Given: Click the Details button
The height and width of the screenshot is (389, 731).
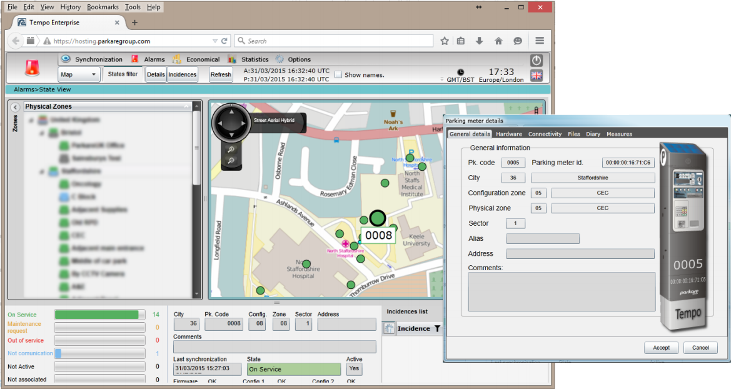Looking at the screenshot, I should [x=156, y=74].
